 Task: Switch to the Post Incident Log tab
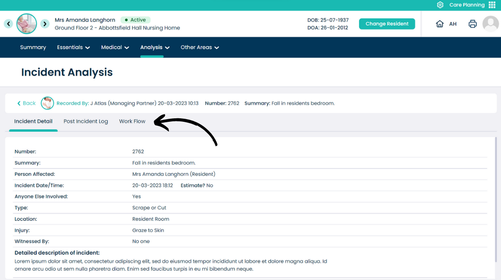86,121
